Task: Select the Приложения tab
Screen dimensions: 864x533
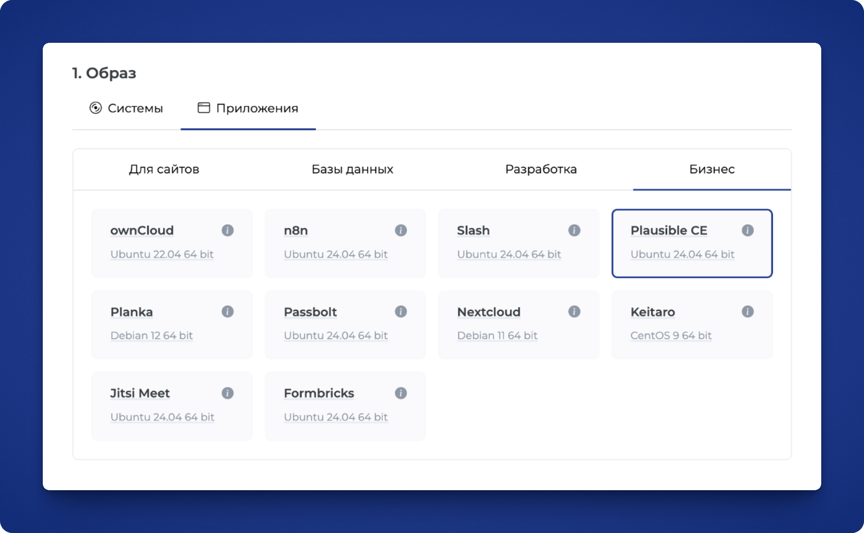Action: pos(248,108)
